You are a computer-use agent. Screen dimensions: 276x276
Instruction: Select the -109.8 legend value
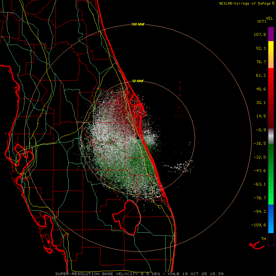pyautogui.click(x=259, y=225)
